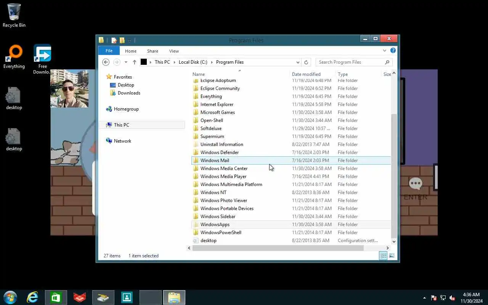Select the WindowsPowerShell folder
488x305 pixels.
221,233
